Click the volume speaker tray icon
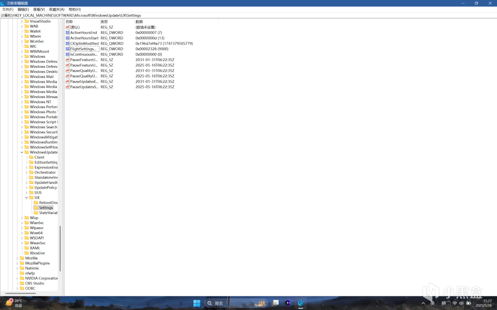497x310 pixels. pyautogui.click(x=461, y=303)
